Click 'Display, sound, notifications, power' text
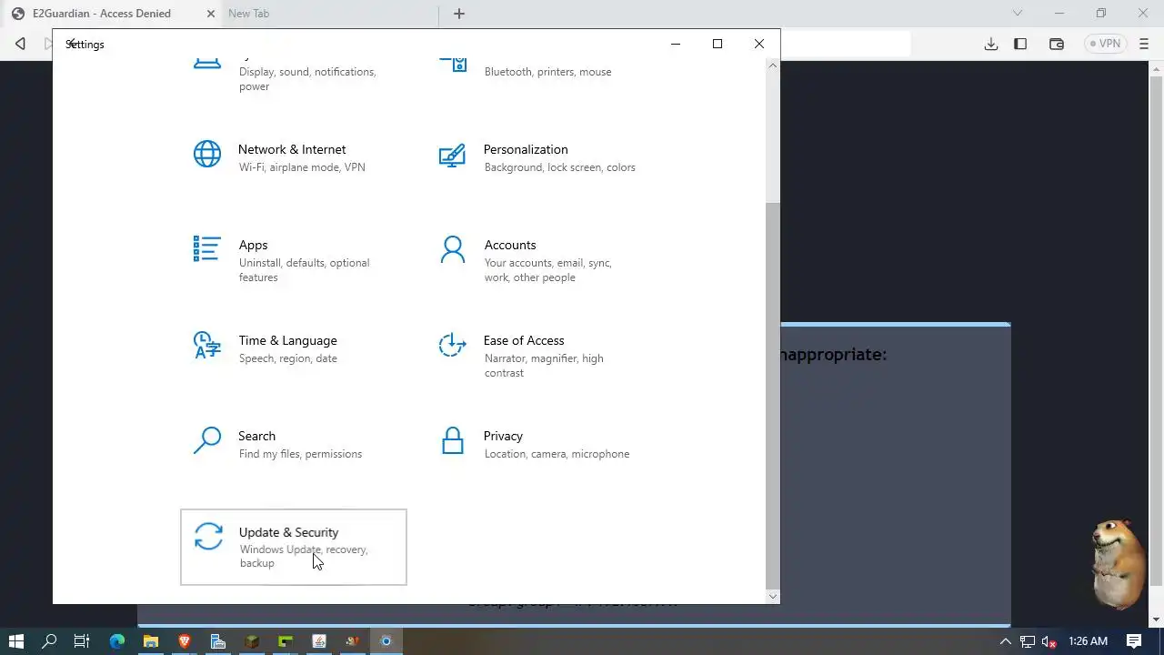 307,79
